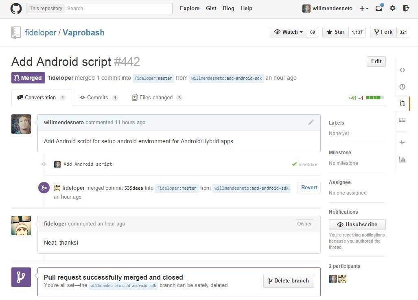Open the willmendesneto profile link in the header
The height and width of the screenshot is (300, 418).
click(x=333, y=9)
